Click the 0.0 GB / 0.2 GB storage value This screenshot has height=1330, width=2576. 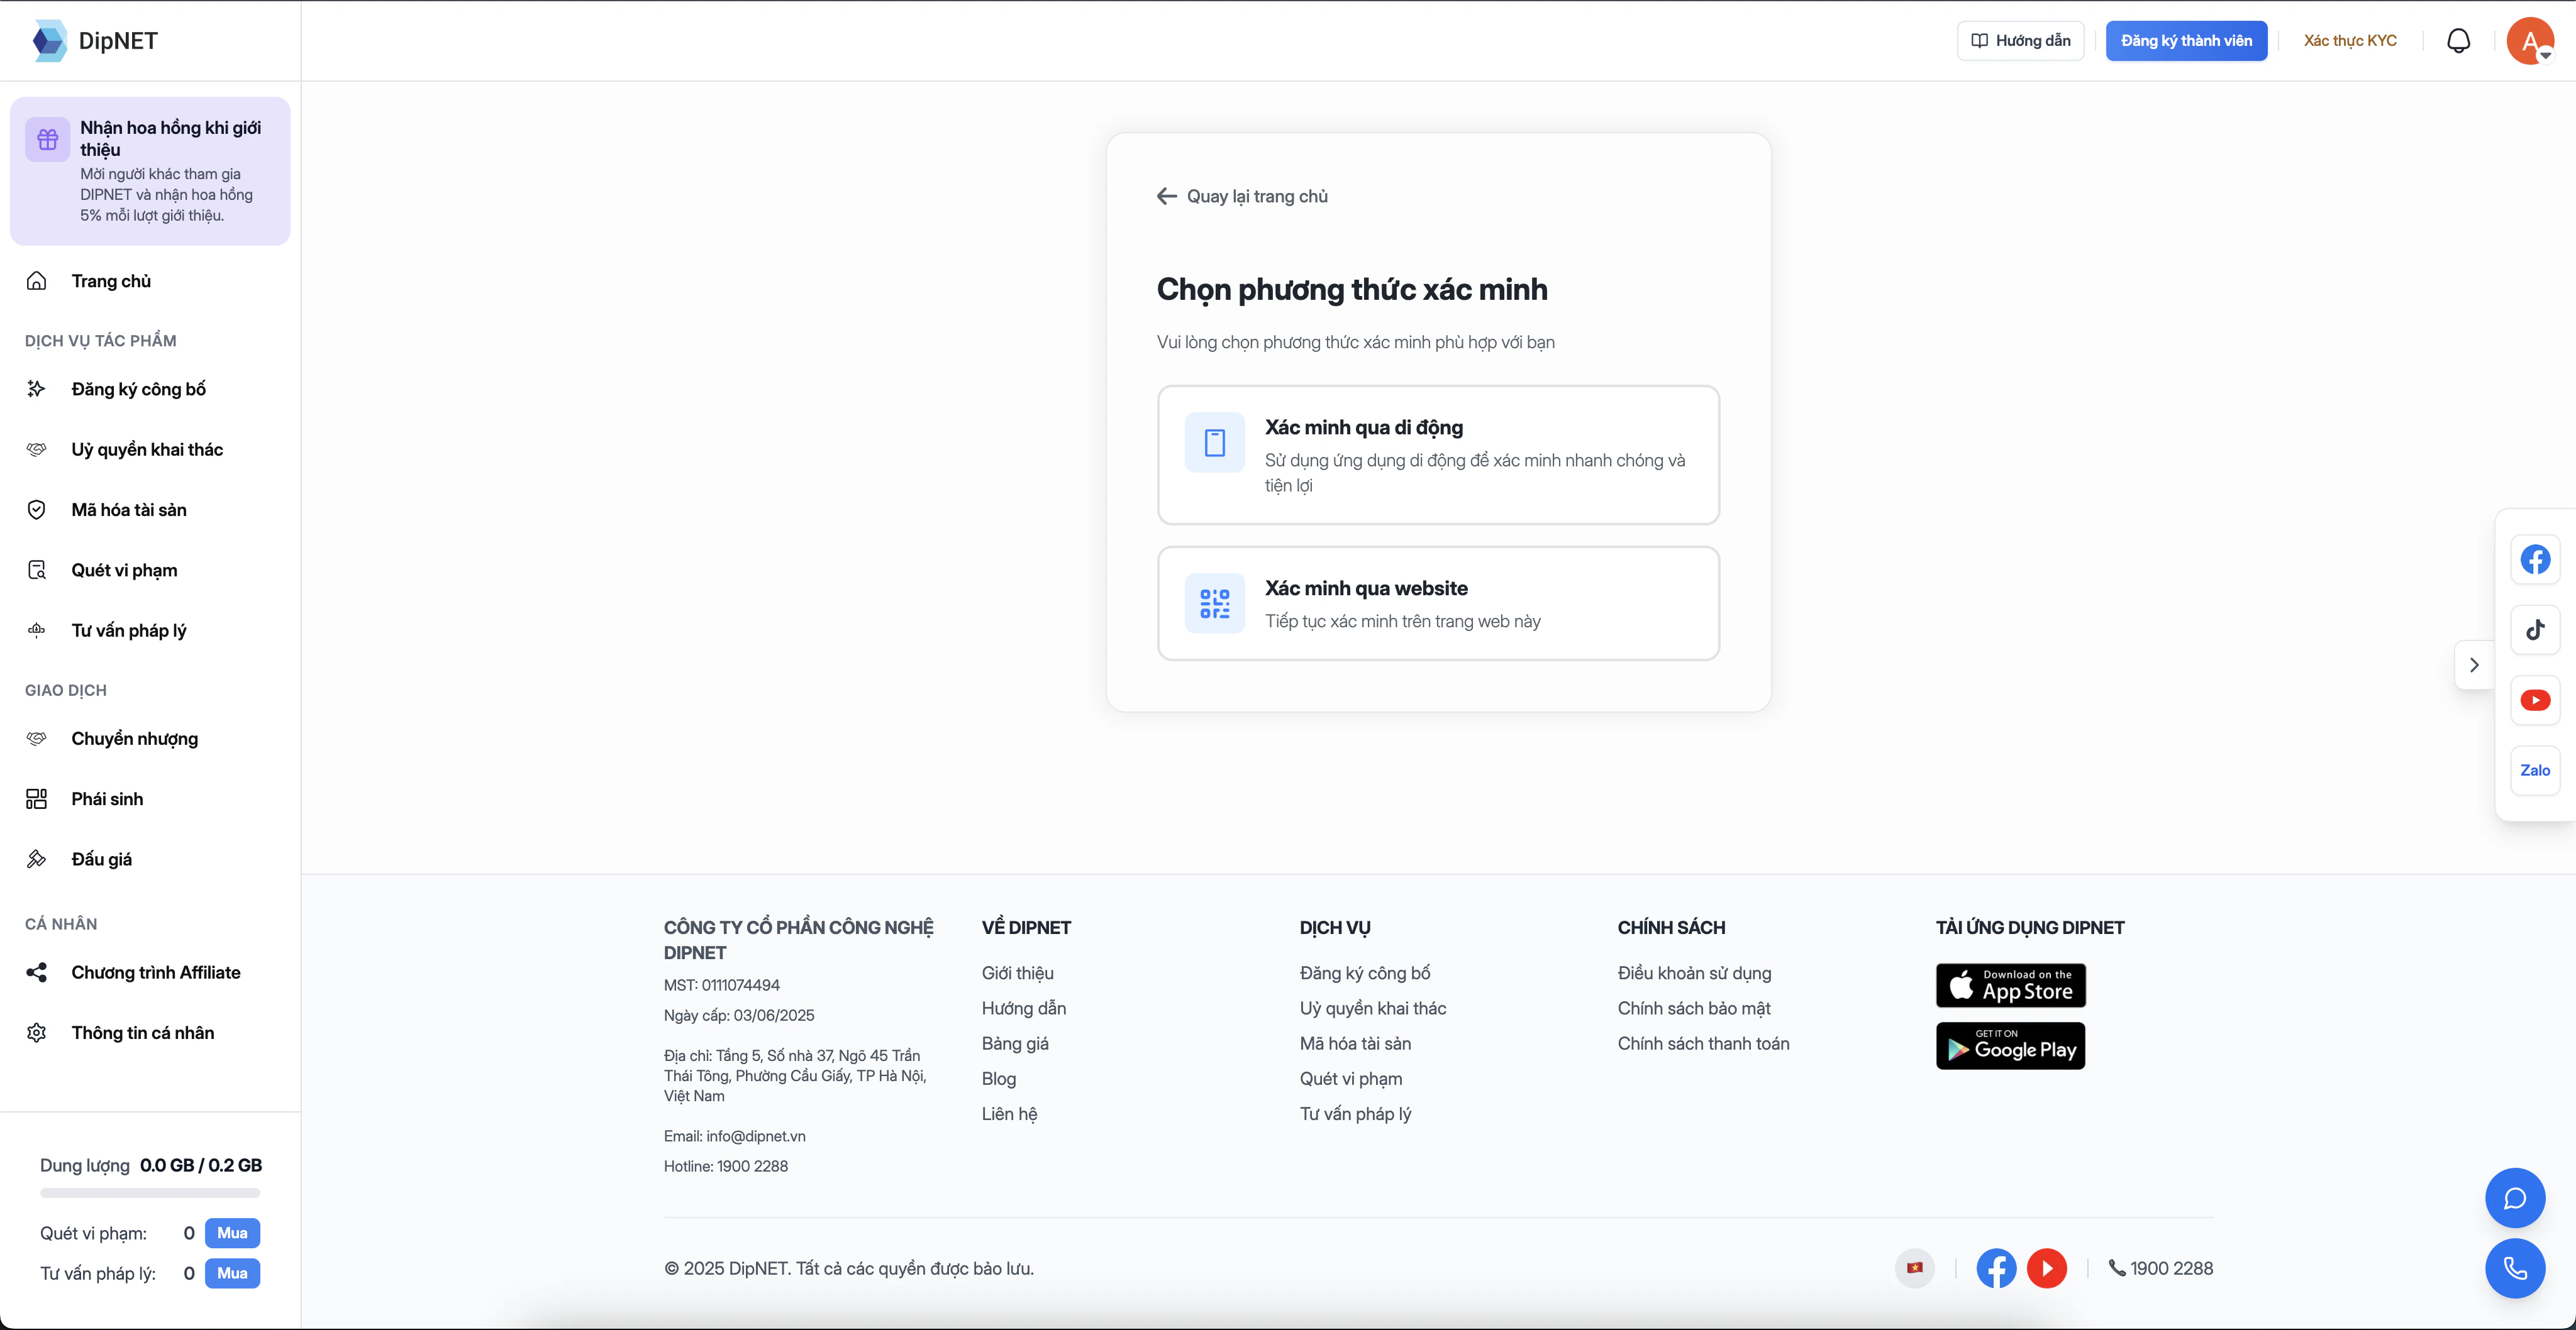pos(201,1165)
